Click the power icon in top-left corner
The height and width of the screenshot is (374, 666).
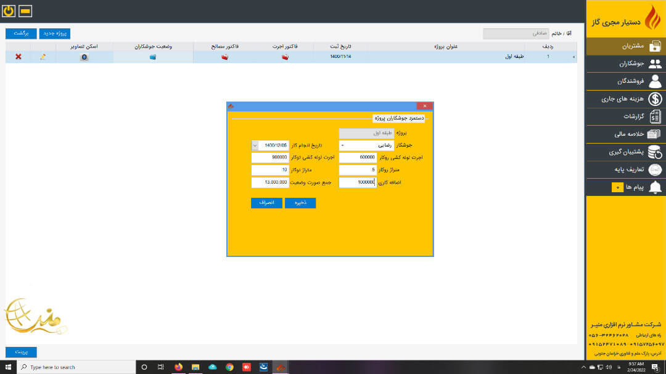(x=9, y=11)
